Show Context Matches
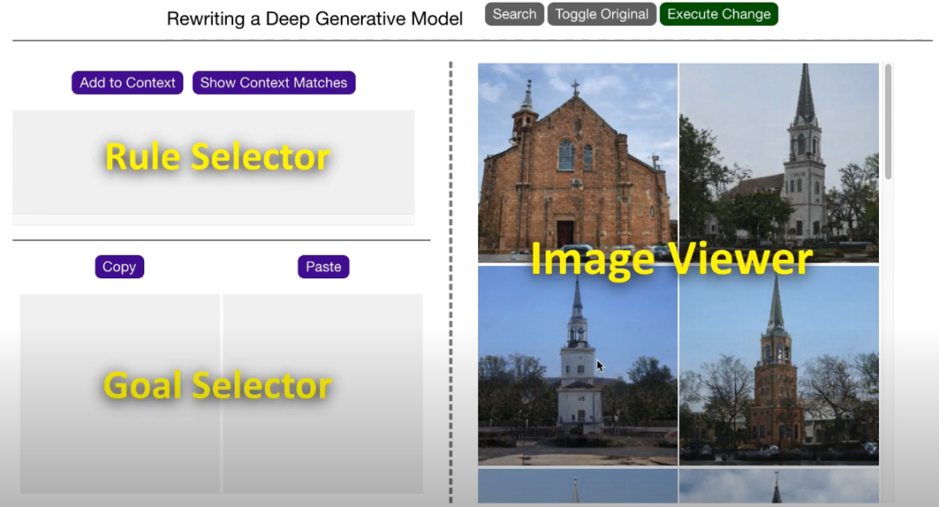Viewport: 939px width, 507px height. tap(274, 83)
